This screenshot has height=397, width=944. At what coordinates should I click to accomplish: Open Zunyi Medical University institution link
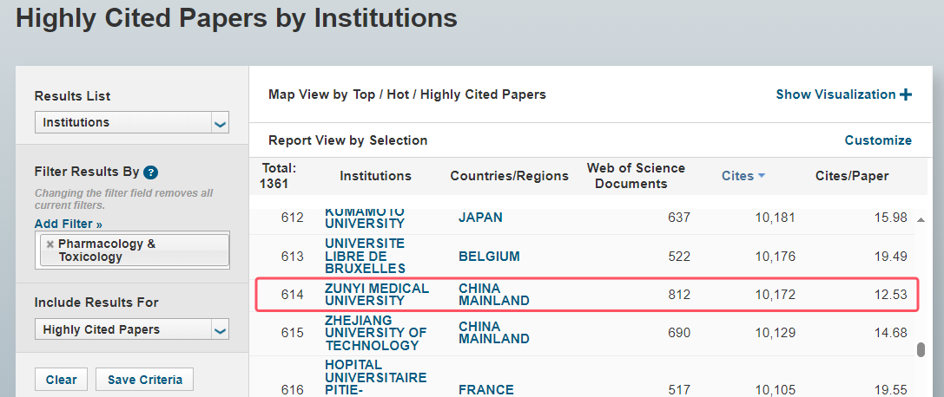[x=377, y=295]
